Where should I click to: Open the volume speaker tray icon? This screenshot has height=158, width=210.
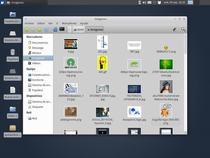coord(144,2)
